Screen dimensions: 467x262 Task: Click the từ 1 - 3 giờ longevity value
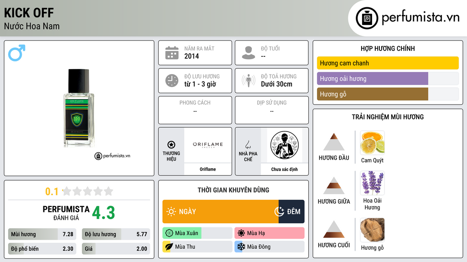coord(200,84)
